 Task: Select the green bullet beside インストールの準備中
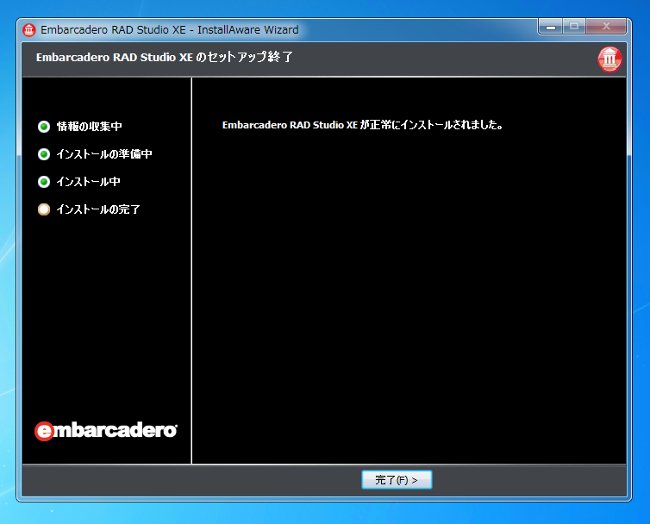tap(44, 154)
